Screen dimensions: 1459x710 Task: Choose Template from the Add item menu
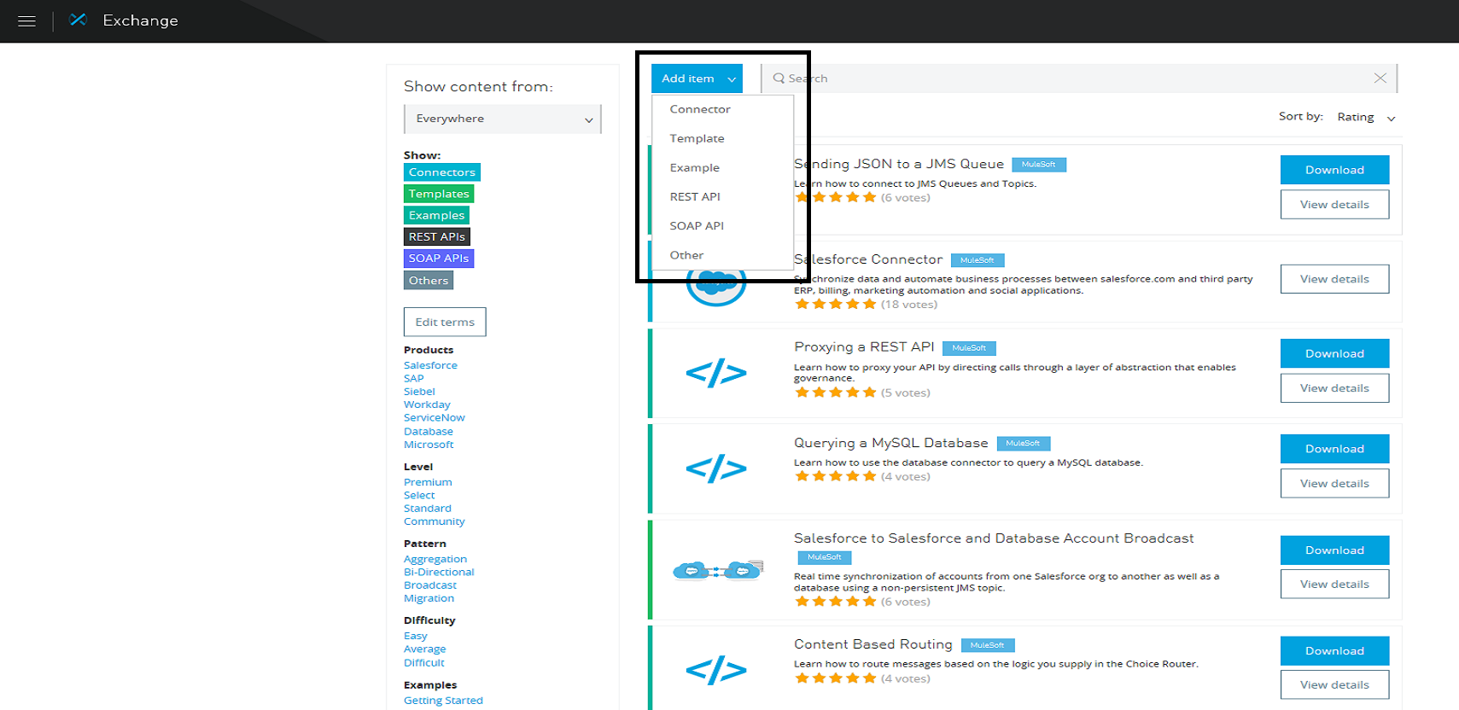[x=697, y=138]
